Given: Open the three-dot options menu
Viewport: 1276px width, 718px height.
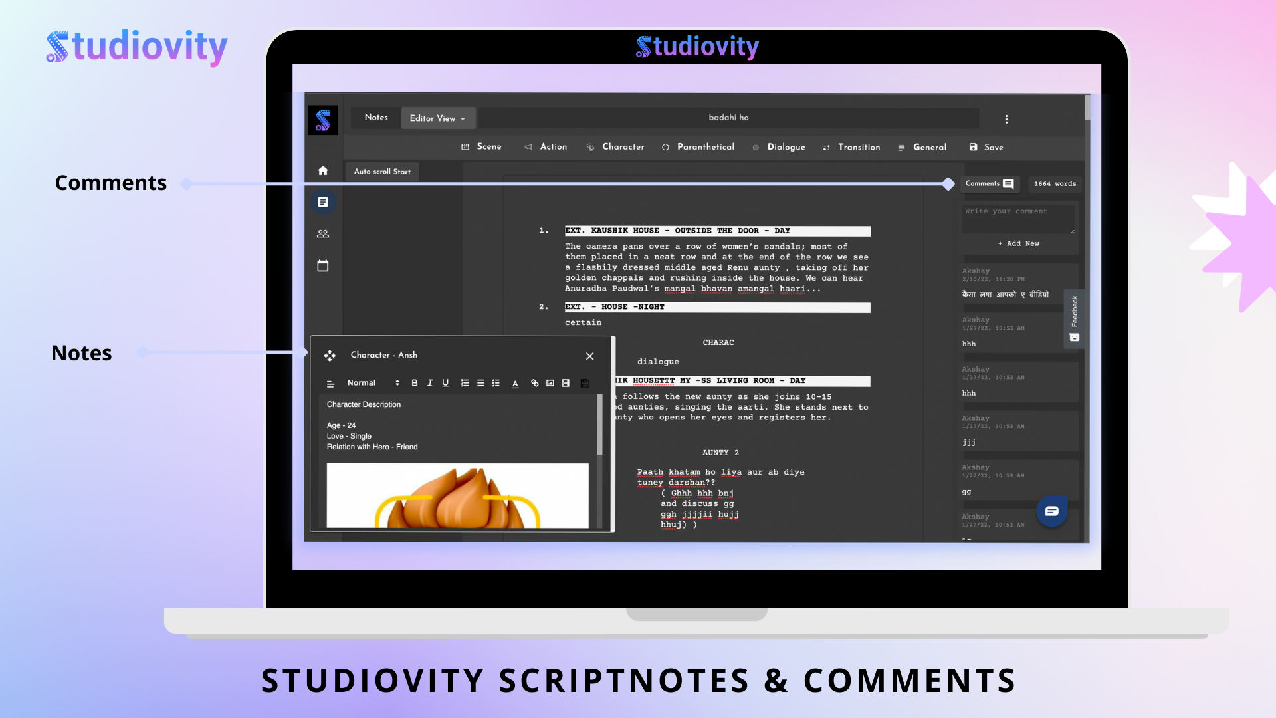Looking at the screenshot, I should 1006,119.
